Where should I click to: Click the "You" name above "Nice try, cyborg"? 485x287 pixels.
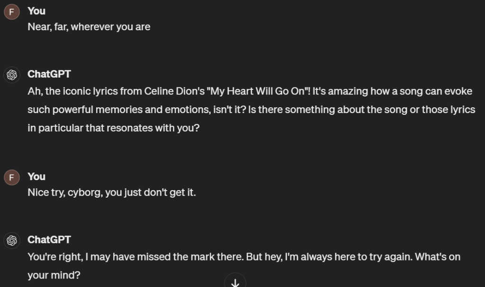click(36, 177)
